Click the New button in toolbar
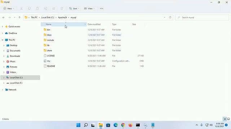This screenshot has width=231, height=129. pos(9,9)
